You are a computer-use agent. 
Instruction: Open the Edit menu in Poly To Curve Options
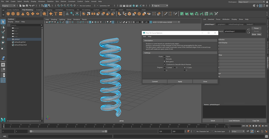(x=144, y=36)
